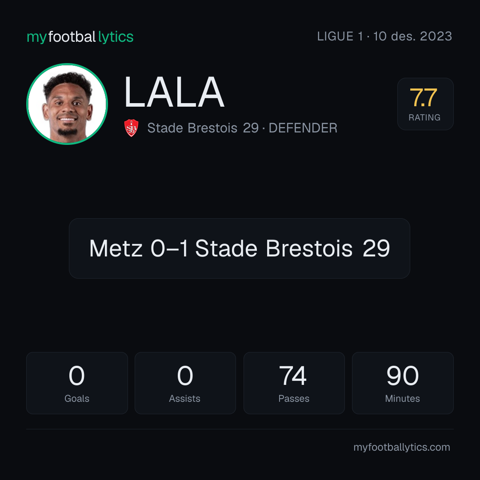The image size is (480, 480).
Task: Click the Ligue 1 date label
Action: [x=384, y=36]
